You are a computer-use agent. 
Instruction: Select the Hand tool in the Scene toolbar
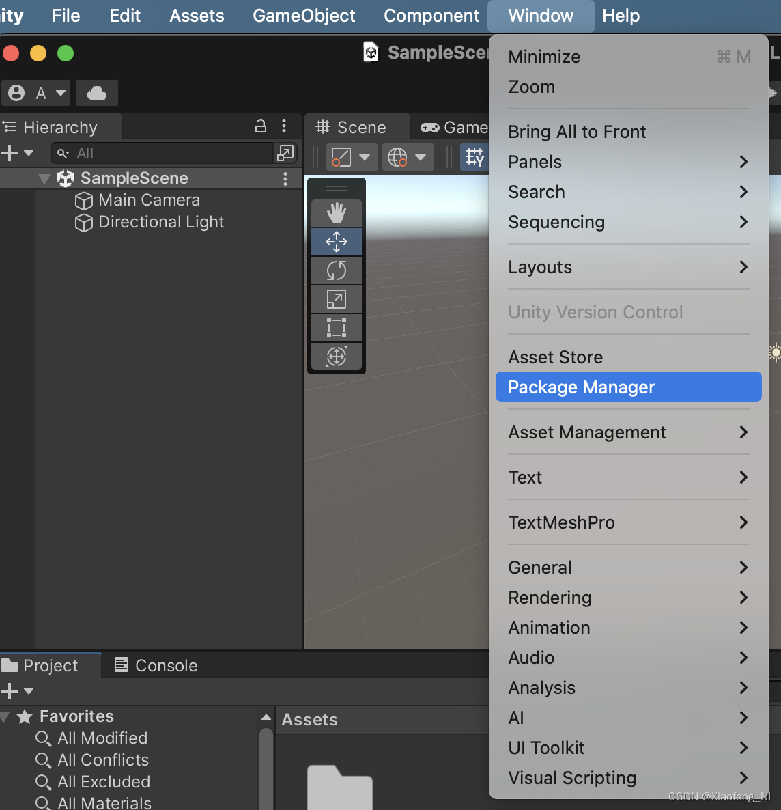tap(336, 212)
